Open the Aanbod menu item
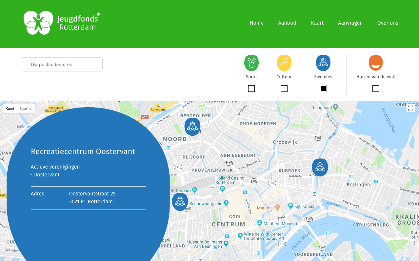Viewport: 419px width, 261px height. point(287,23)
